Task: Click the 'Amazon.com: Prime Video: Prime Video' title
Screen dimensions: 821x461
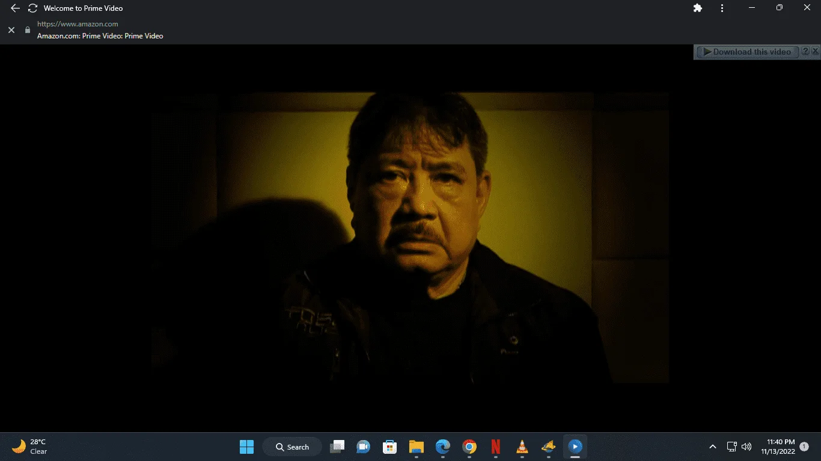Action: (x=100, y=36)
